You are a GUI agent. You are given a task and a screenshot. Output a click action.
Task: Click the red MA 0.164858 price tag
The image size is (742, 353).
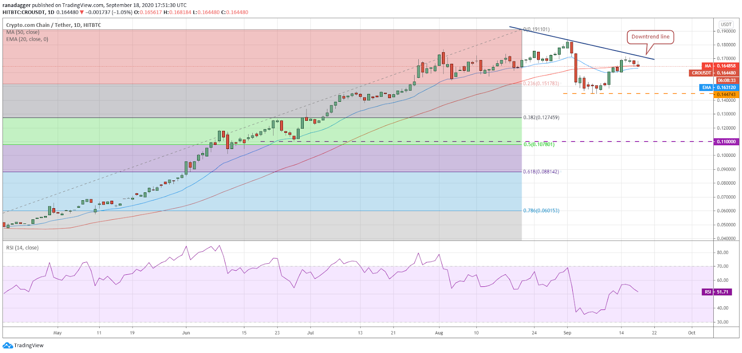coord(720,66)
